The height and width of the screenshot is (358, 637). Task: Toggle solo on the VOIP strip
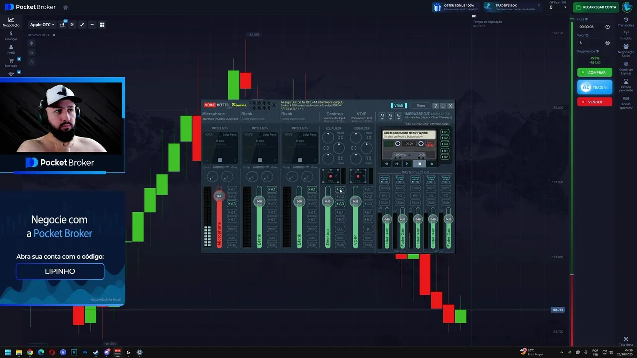(x=368, y=237)
